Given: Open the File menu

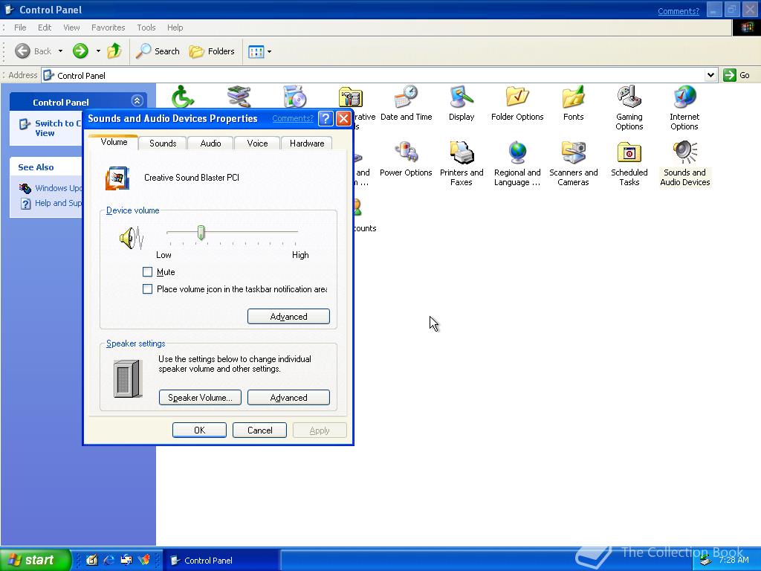Looking at the screenshot, I should [x=20, y=28].
